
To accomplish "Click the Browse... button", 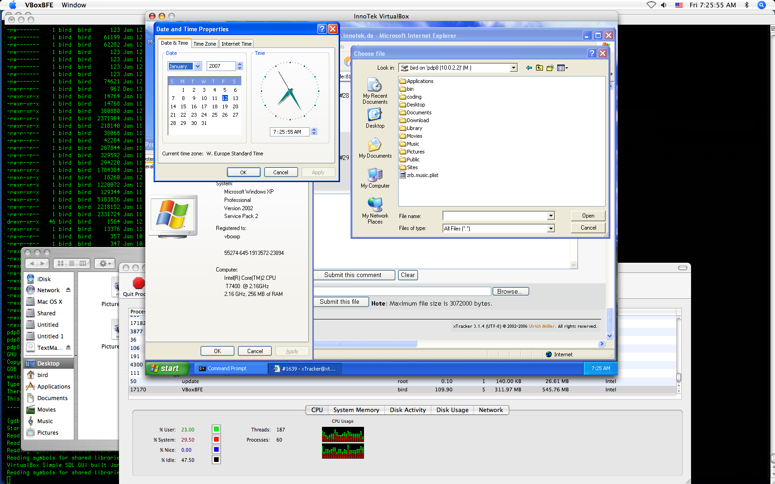I will 510,291.
